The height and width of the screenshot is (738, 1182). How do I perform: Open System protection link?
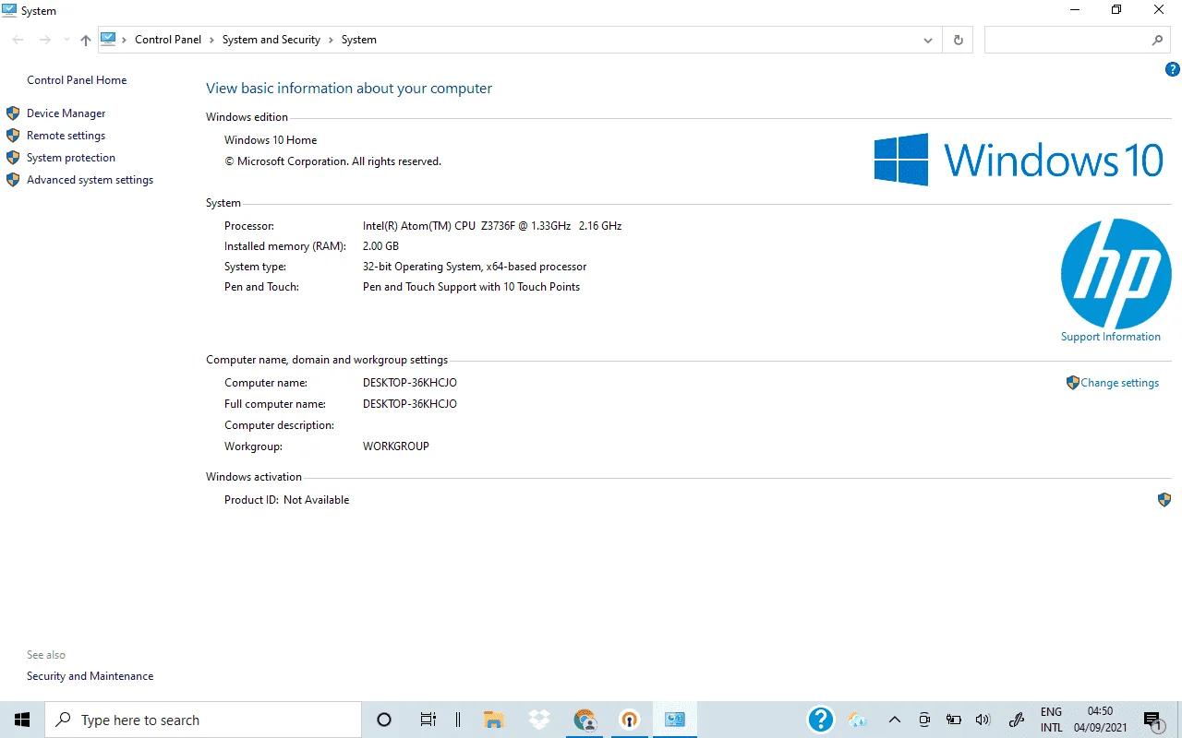click(x=71, y=158)
